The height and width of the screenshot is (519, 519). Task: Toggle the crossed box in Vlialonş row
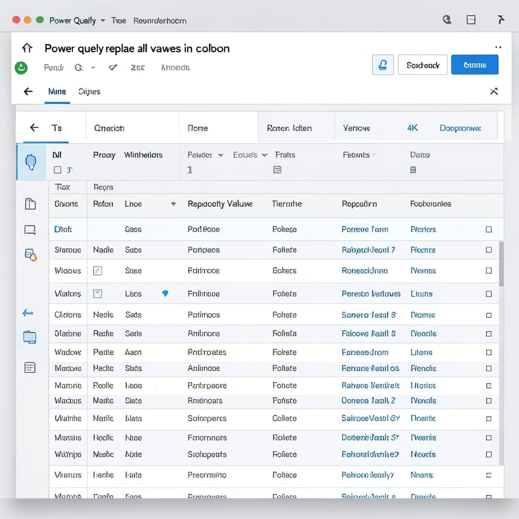tap(97, 293)
